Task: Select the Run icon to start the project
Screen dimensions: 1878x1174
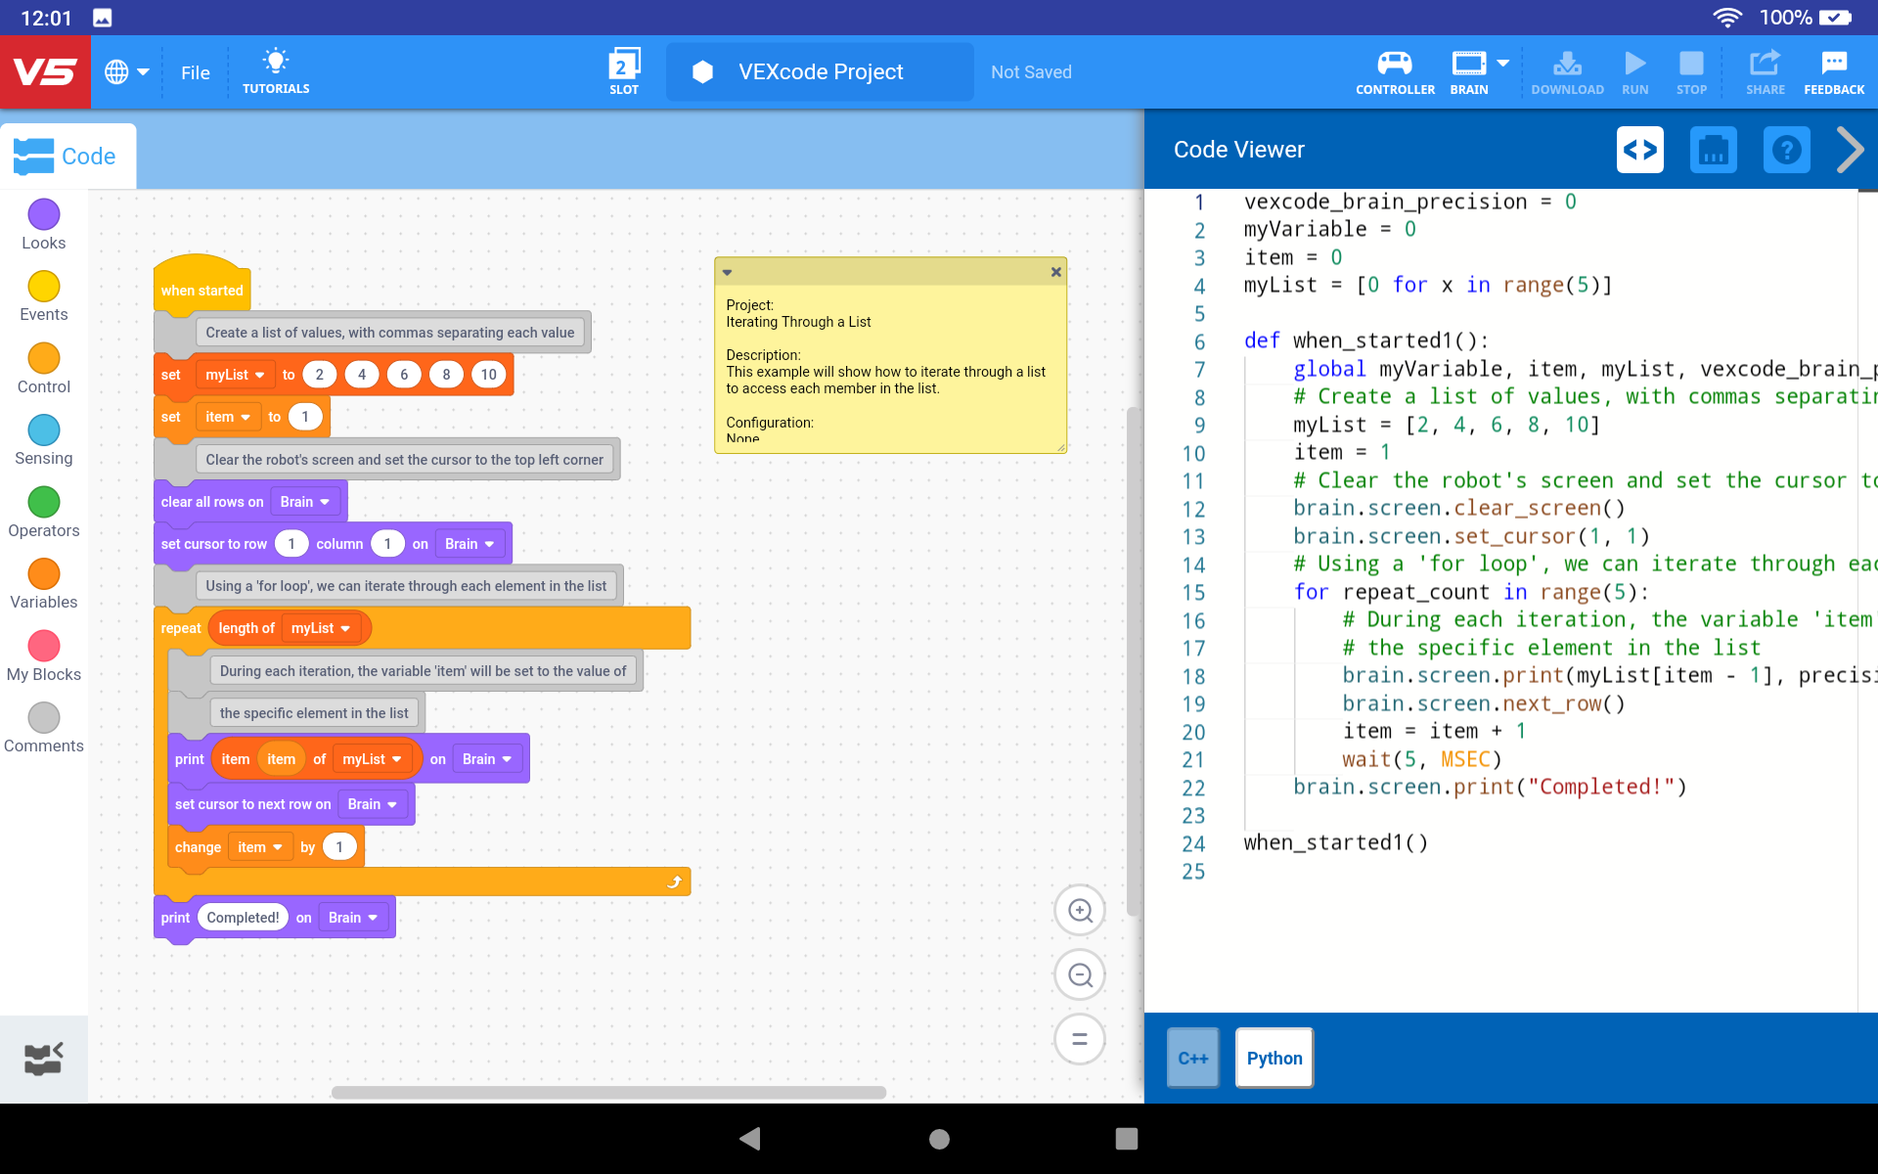Action: [x=1634, y=71]
